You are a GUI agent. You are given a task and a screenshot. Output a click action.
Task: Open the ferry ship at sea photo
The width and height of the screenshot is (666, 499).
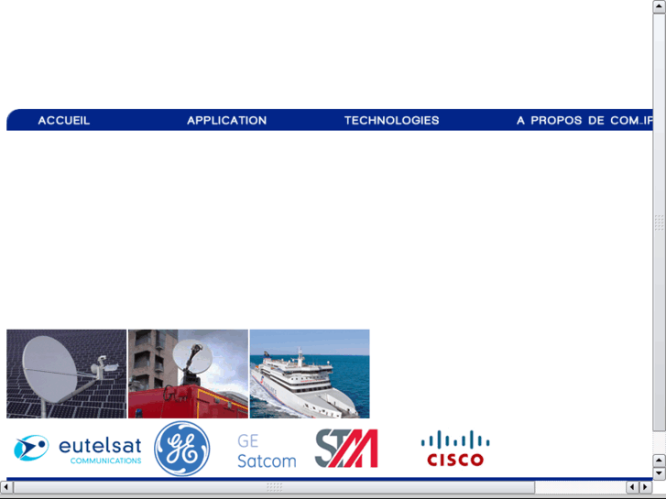pyautogui.click(x=310, y=374)
